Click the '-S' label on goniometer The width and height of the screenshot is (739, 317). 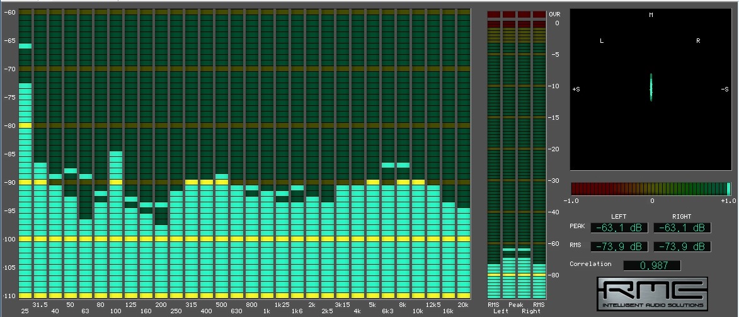pos(725,89)
